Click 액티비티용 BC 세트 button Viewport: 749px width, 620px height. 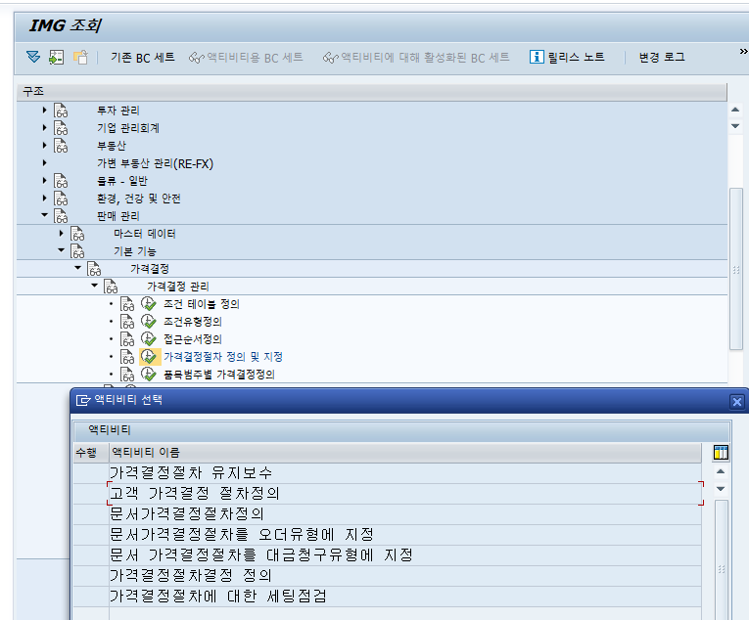(x=246, y=58)
